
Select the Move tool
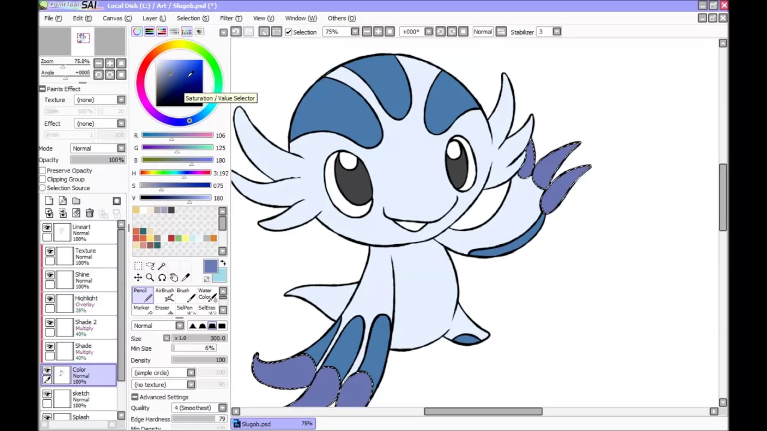point(138,278)
